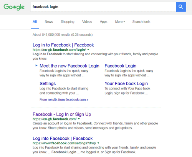Open the Apps tab
192x157 pixels.
[104, 22]
